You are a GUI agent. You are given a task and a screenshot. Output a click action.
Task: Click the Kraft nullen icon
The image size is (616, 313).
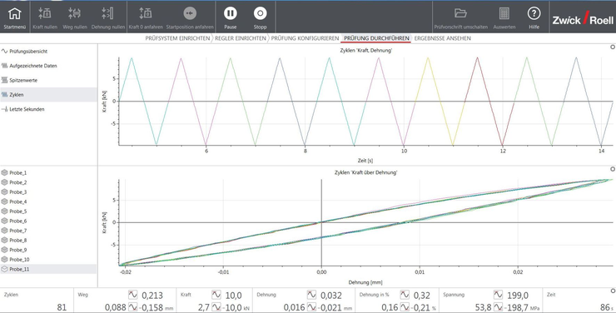pos(44,14)
